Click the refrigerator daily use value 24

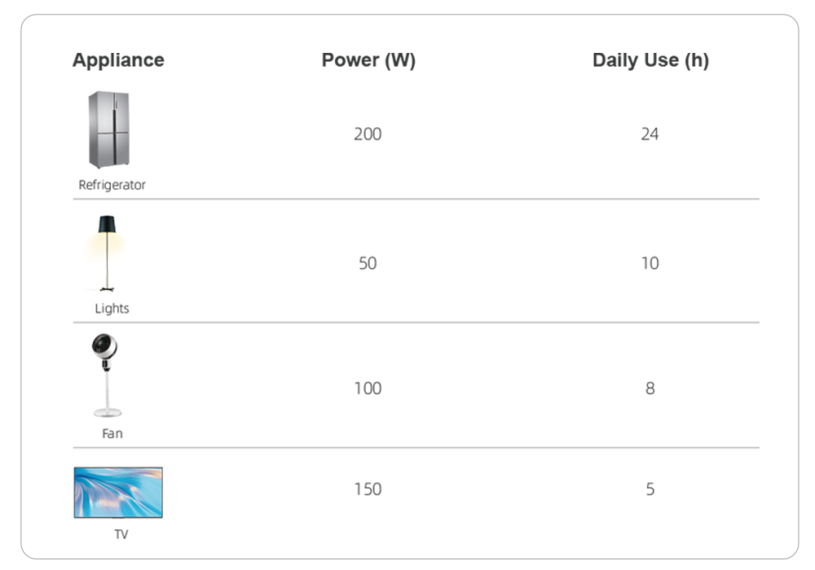point(650,134)
